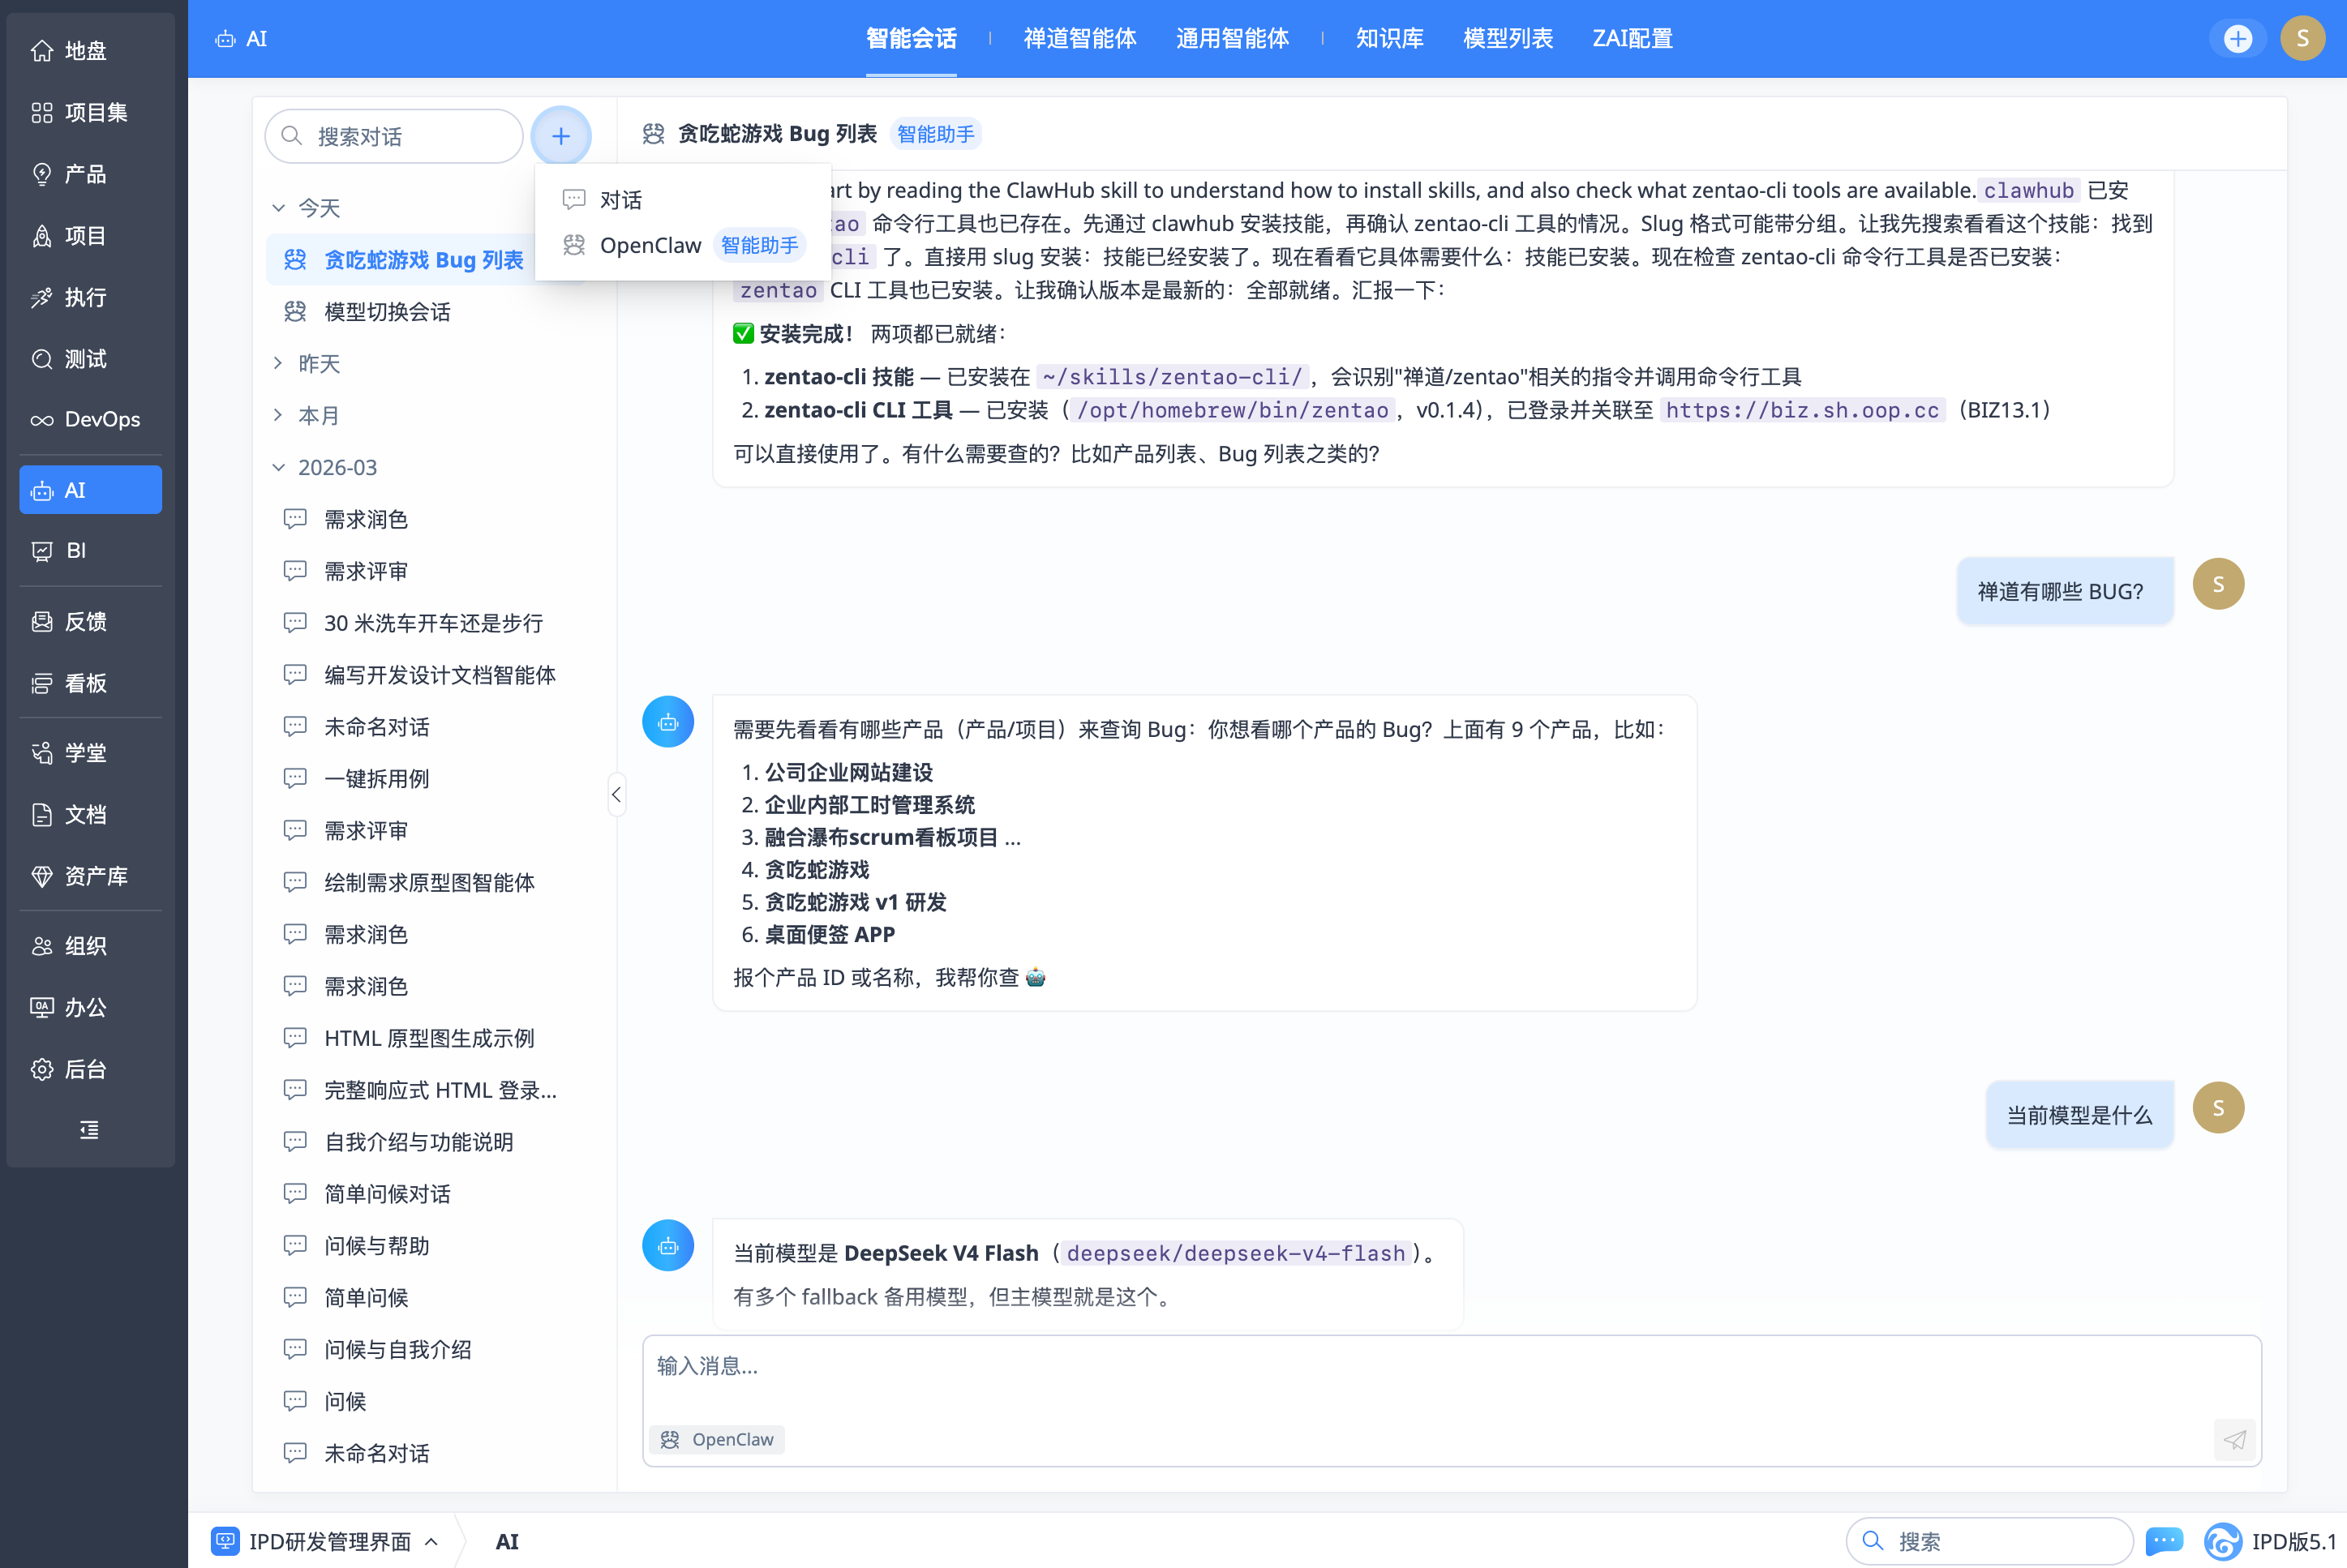
Task: Click the AI title in top header
Action: click(241, 39)
